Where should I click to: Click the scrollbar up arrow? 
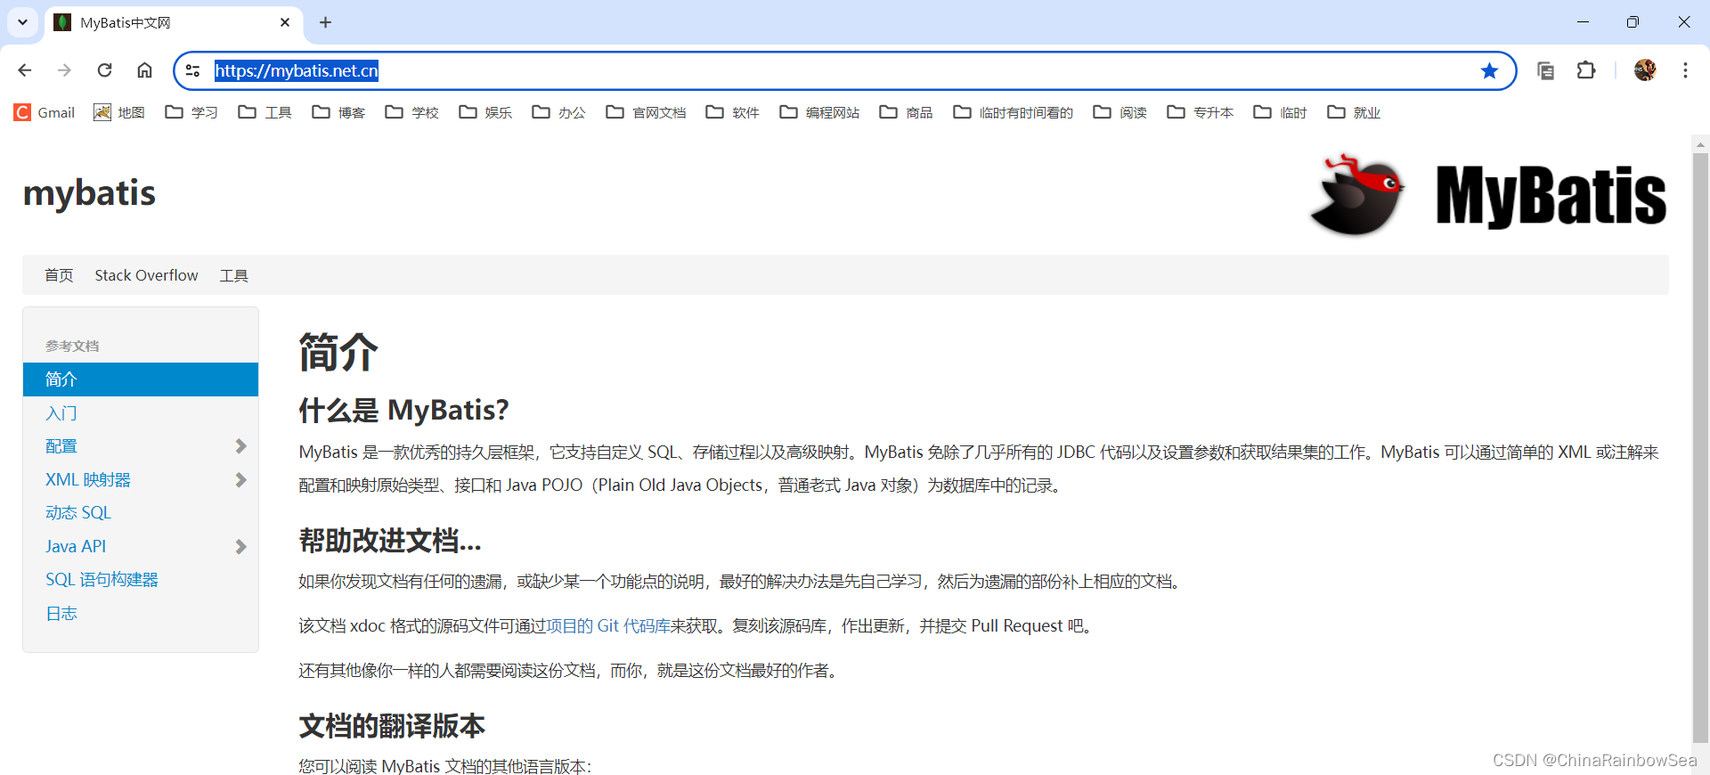click(x=1700, y=143)
